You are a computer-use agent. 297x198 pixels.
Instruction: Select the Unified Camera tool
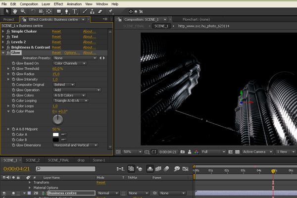(41, 11)
